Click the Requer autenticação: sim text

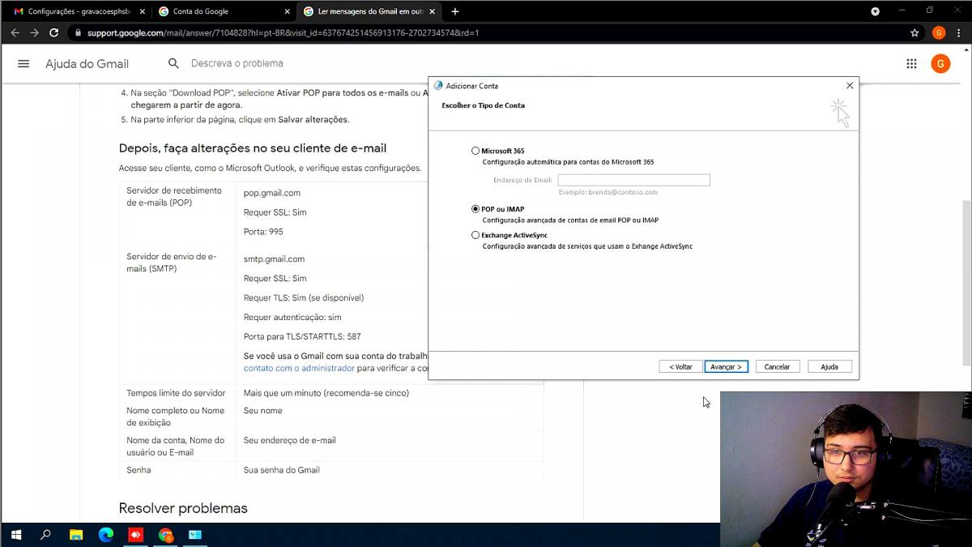coord(292,317)
